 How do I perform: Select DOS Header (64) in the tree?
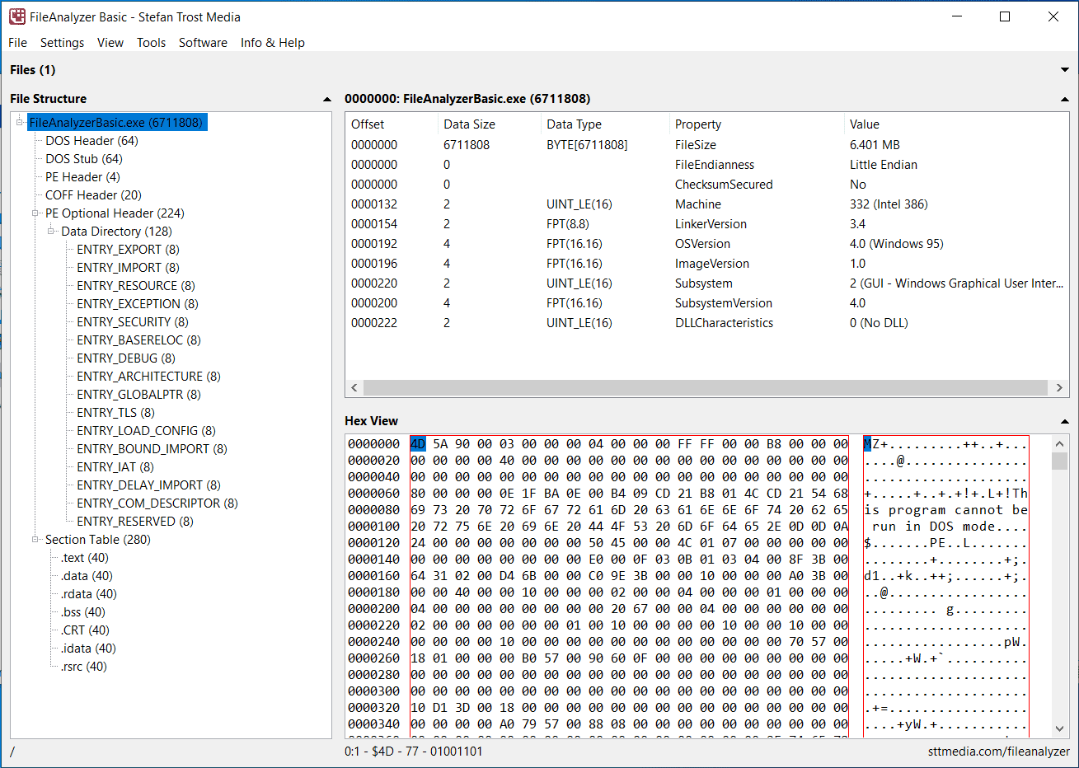pyautogui.click(x=91, y=141)
